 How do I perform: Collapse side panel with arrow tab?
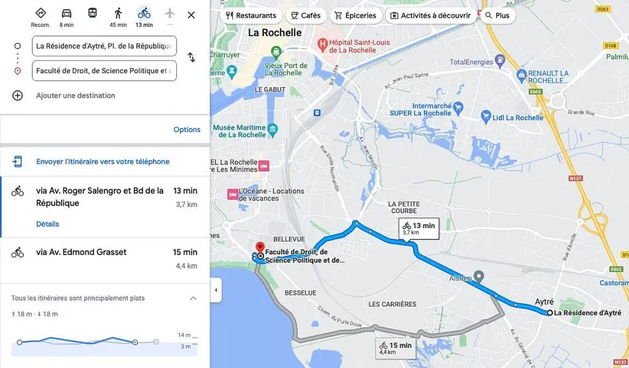click(216, 290)
